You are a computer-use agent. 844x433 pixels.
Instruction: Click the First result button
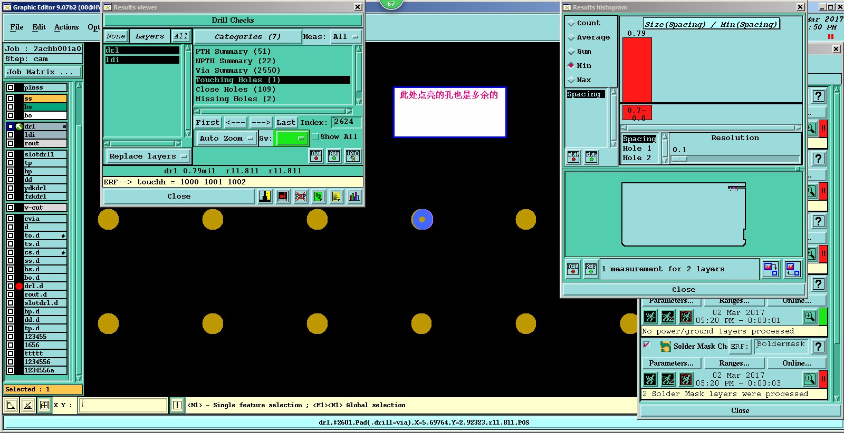click(208, 123)
